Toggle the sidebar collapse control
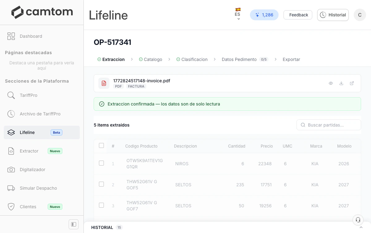Screen dimensions: 371x233 (x=73, y=224)
